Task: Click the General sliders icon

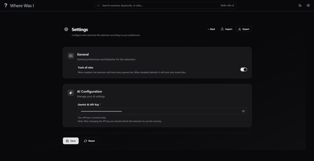Action: click(x=71, y=55)
